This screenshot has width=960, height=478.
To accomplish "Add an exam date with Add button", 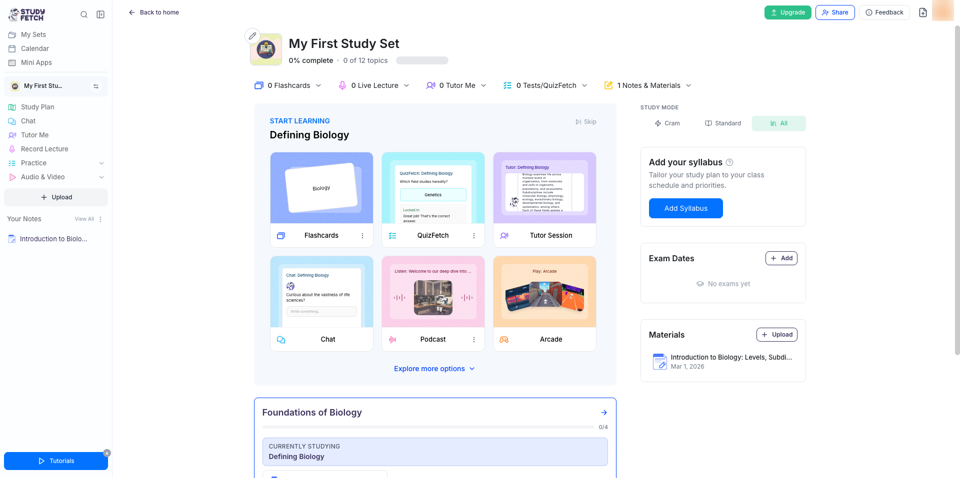I will click(x=781, y=258).
